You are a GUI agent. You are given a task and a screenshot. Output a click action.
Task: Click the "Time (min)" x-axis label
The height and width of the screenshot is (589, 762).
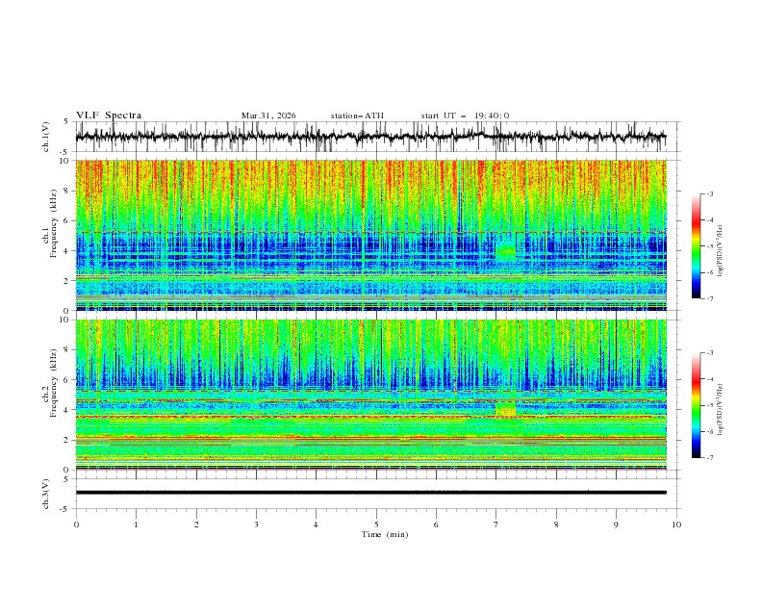[385, 534]
